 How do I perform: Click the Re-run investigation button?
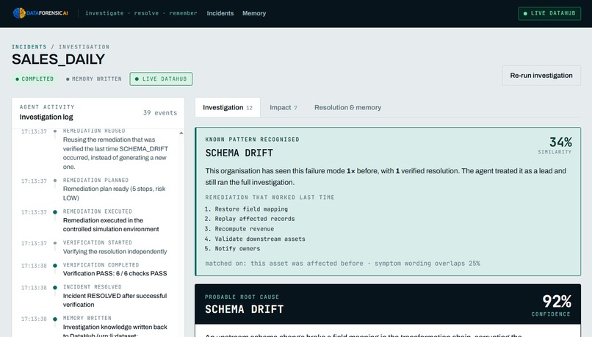point(541,76)
